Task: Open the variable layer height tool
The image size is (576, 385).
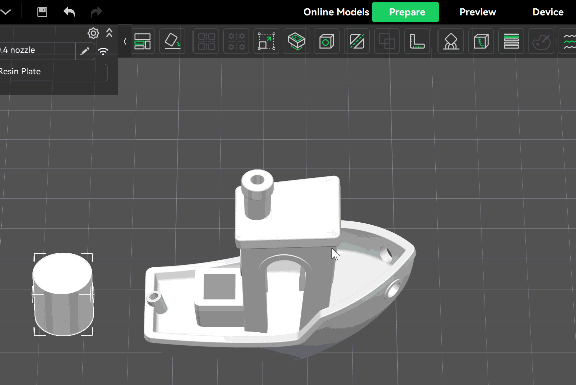Action: [x=511, y=42]
